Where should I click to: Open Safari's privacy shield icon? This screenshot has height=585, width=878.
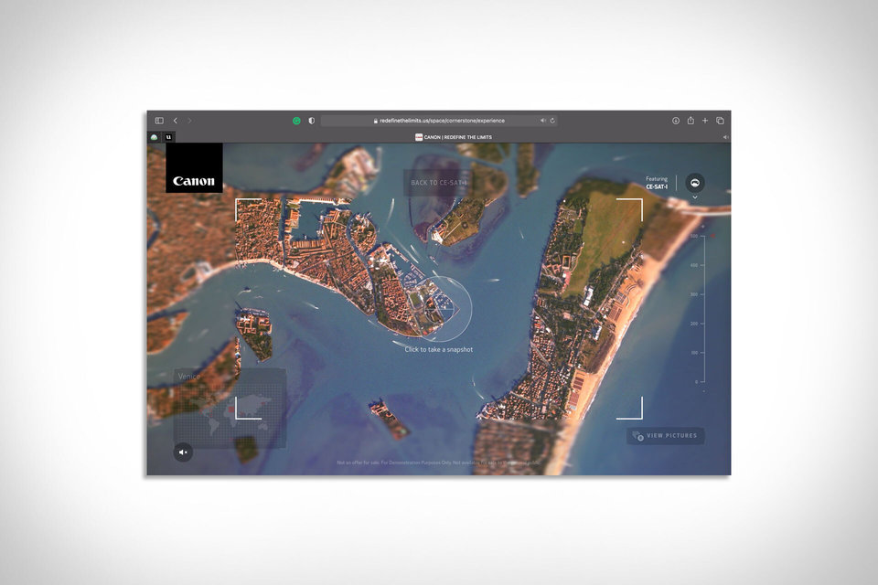point(311,120)
